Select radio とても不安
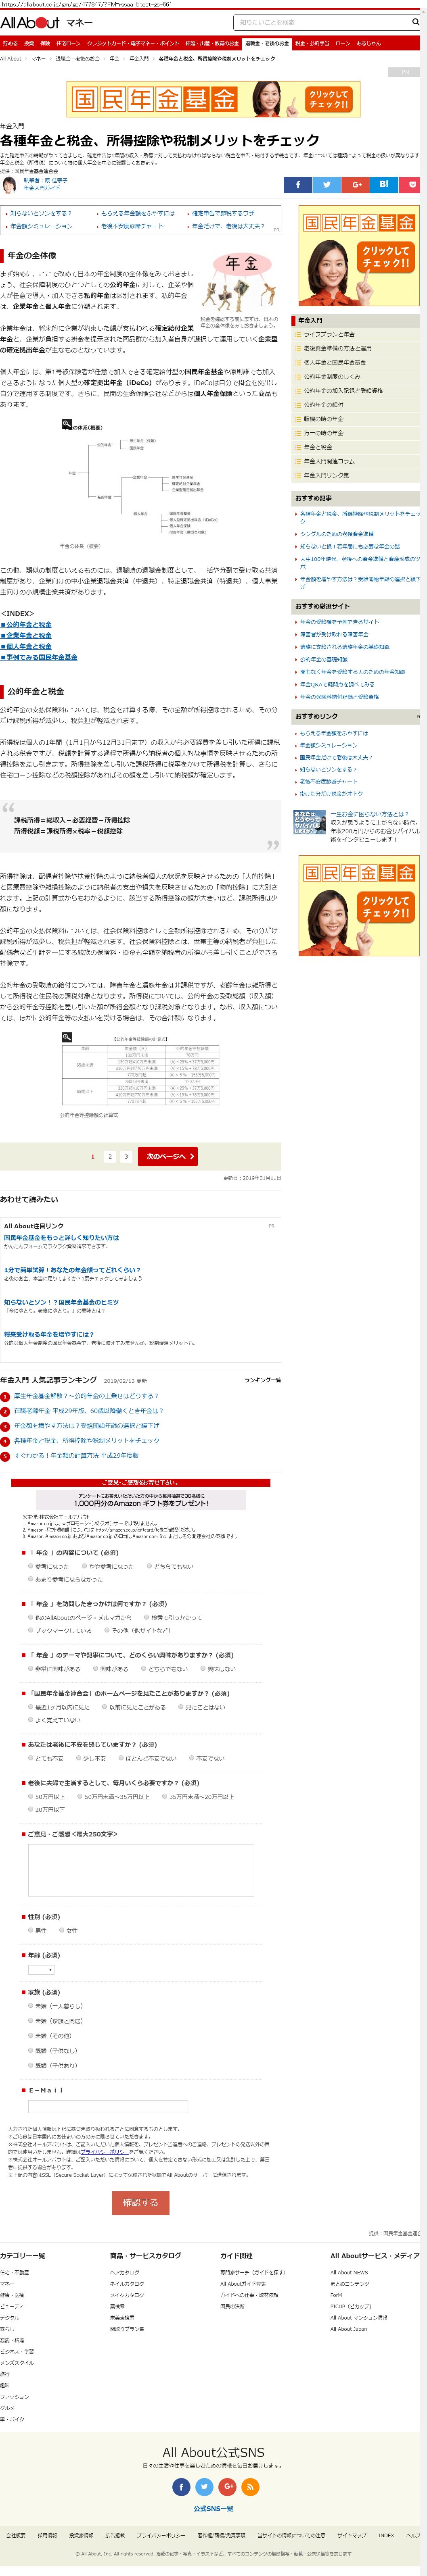 pos(31,1758)
